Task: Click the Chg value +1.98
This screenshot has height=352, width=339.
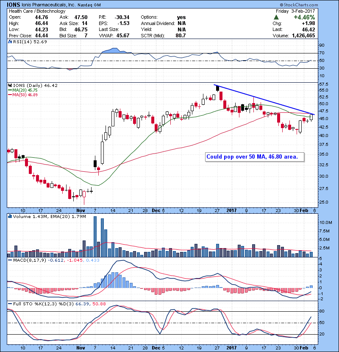Action: (308, 23)
